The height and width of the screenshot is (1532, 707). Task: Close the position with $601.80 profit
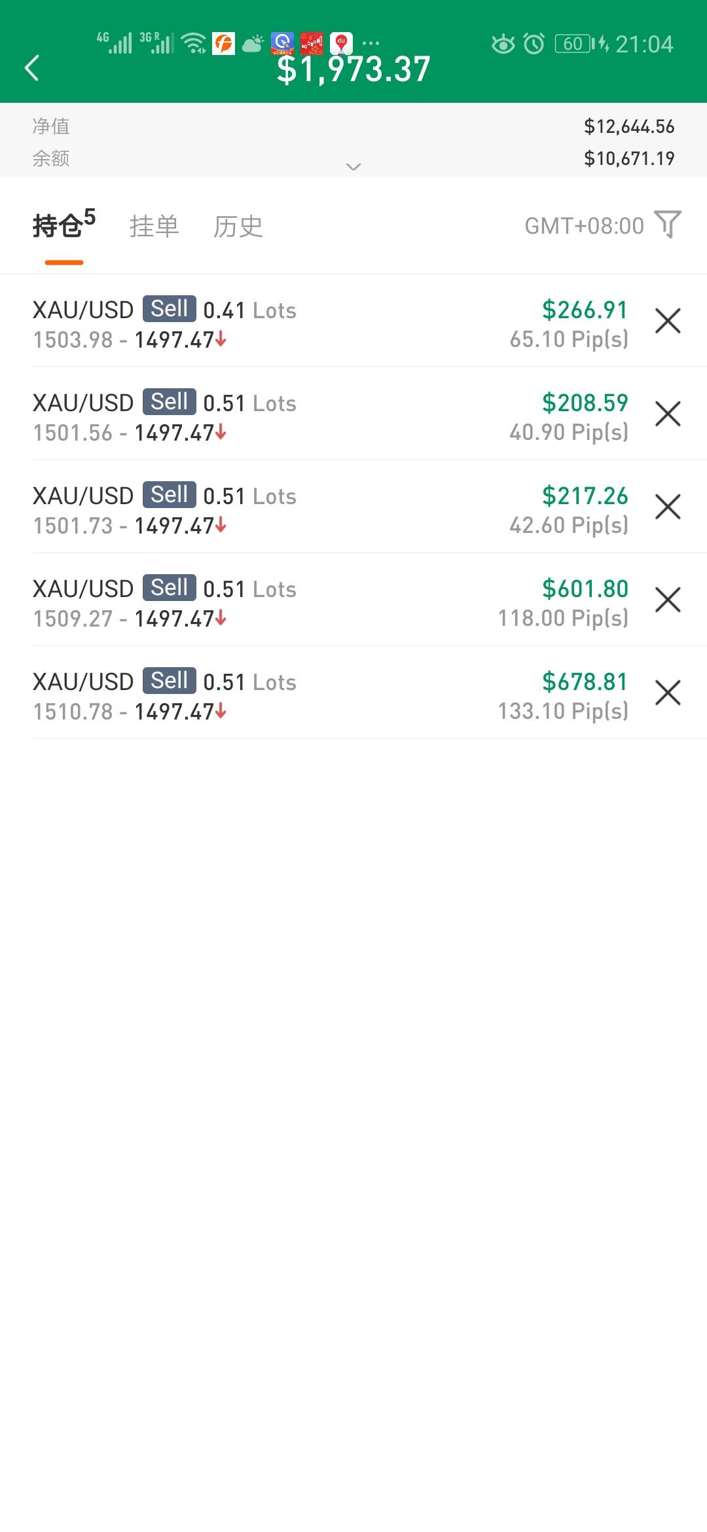(x=668, y=600)
